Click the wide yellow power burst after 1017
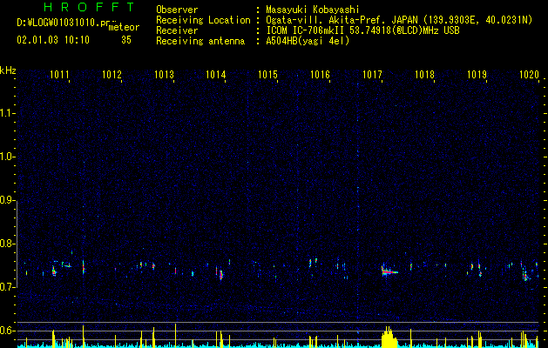This screenshot has width=548, height=348. click(389, 337)
